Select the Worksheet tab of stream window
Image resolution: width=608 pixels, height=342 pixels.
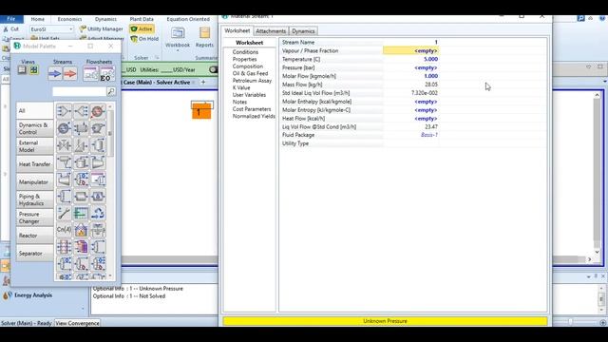[x=237, y=30]
